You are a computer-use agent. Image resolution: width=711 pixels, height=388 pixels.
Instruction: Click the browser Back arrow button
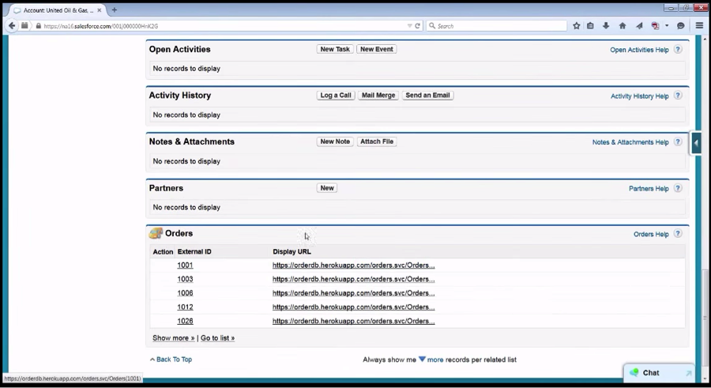coord(12,26)
